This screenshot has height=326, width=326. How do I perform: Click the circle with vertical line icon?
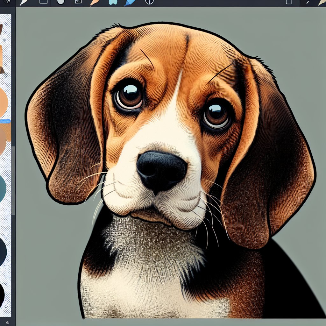pos(149,2)
